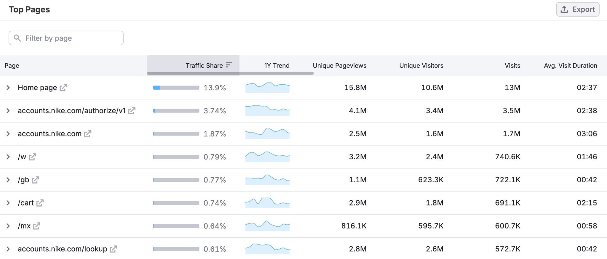Expand the accounts.nike.com/lookup row
The width and height of the screenshot is (607, 259).
click(x=8, y=249)
